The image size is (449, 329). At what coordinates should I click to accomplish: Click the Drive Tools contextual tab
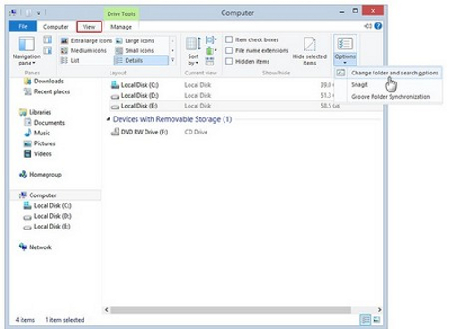121,13
